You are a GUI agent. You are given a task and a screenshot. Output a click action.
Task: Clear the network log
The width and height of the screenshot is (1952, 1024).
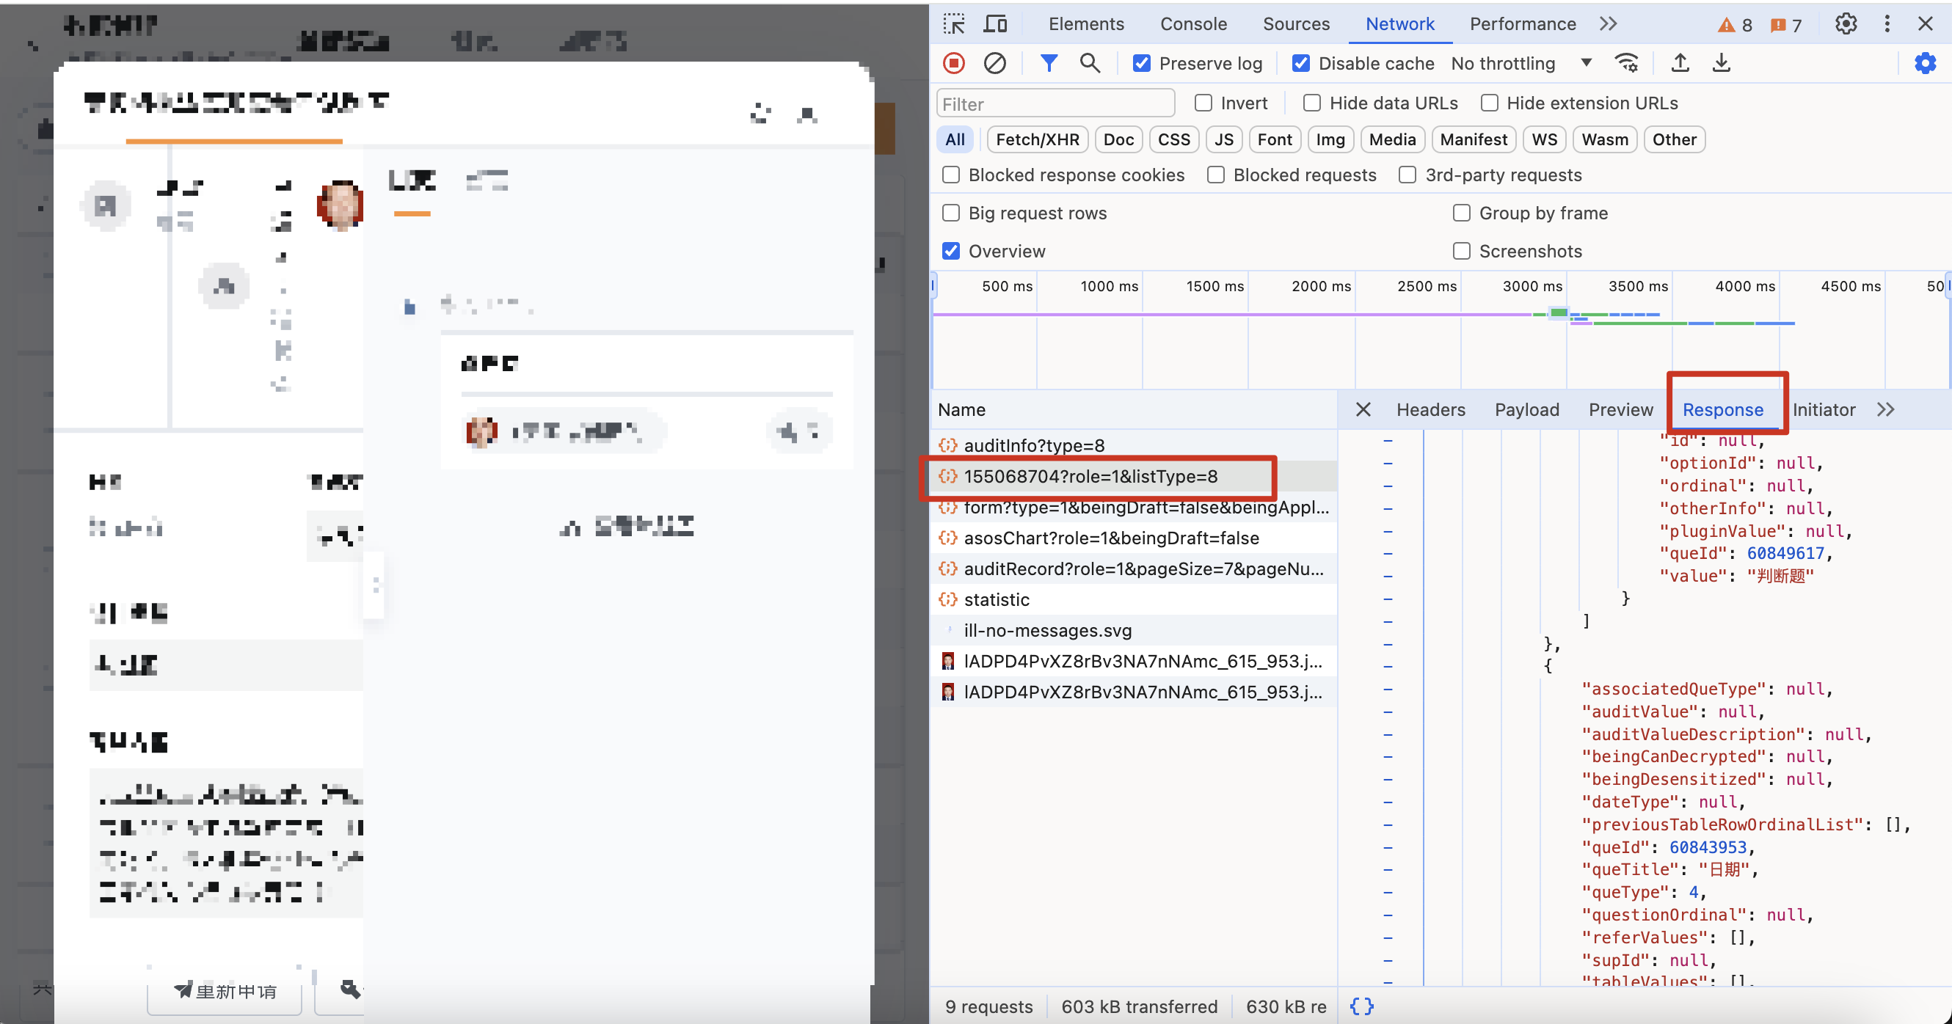[995, 64]
